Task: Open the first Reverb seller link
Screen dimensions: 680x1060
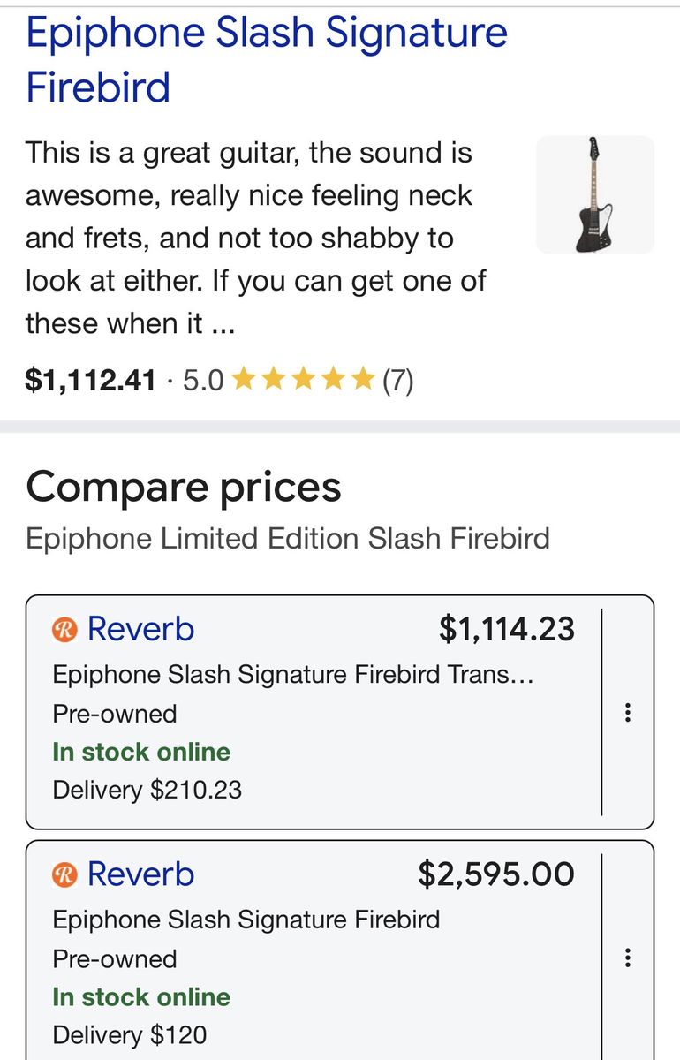Action: [140, 629]
